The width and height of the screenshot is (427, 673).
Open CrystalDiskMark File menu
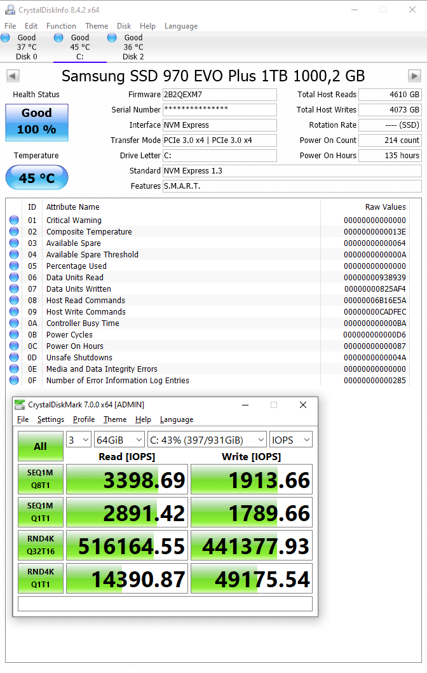pos(23,419)
